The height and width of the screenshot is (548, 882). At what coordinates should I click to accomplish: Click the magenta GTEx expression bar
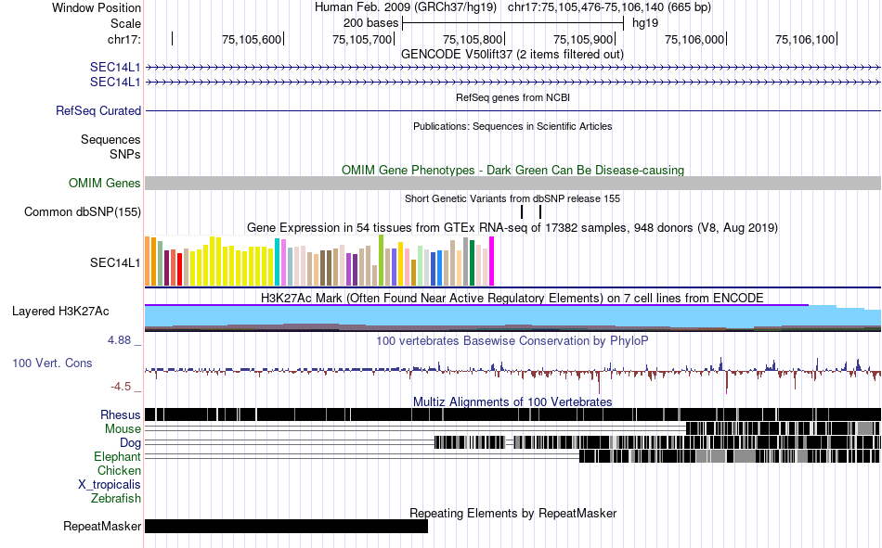[x=492, y=261]
